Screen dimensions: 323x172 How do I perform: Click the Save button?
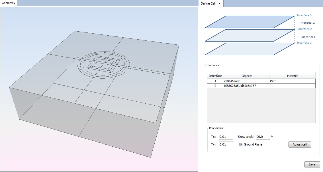click(x=312, y=164)
